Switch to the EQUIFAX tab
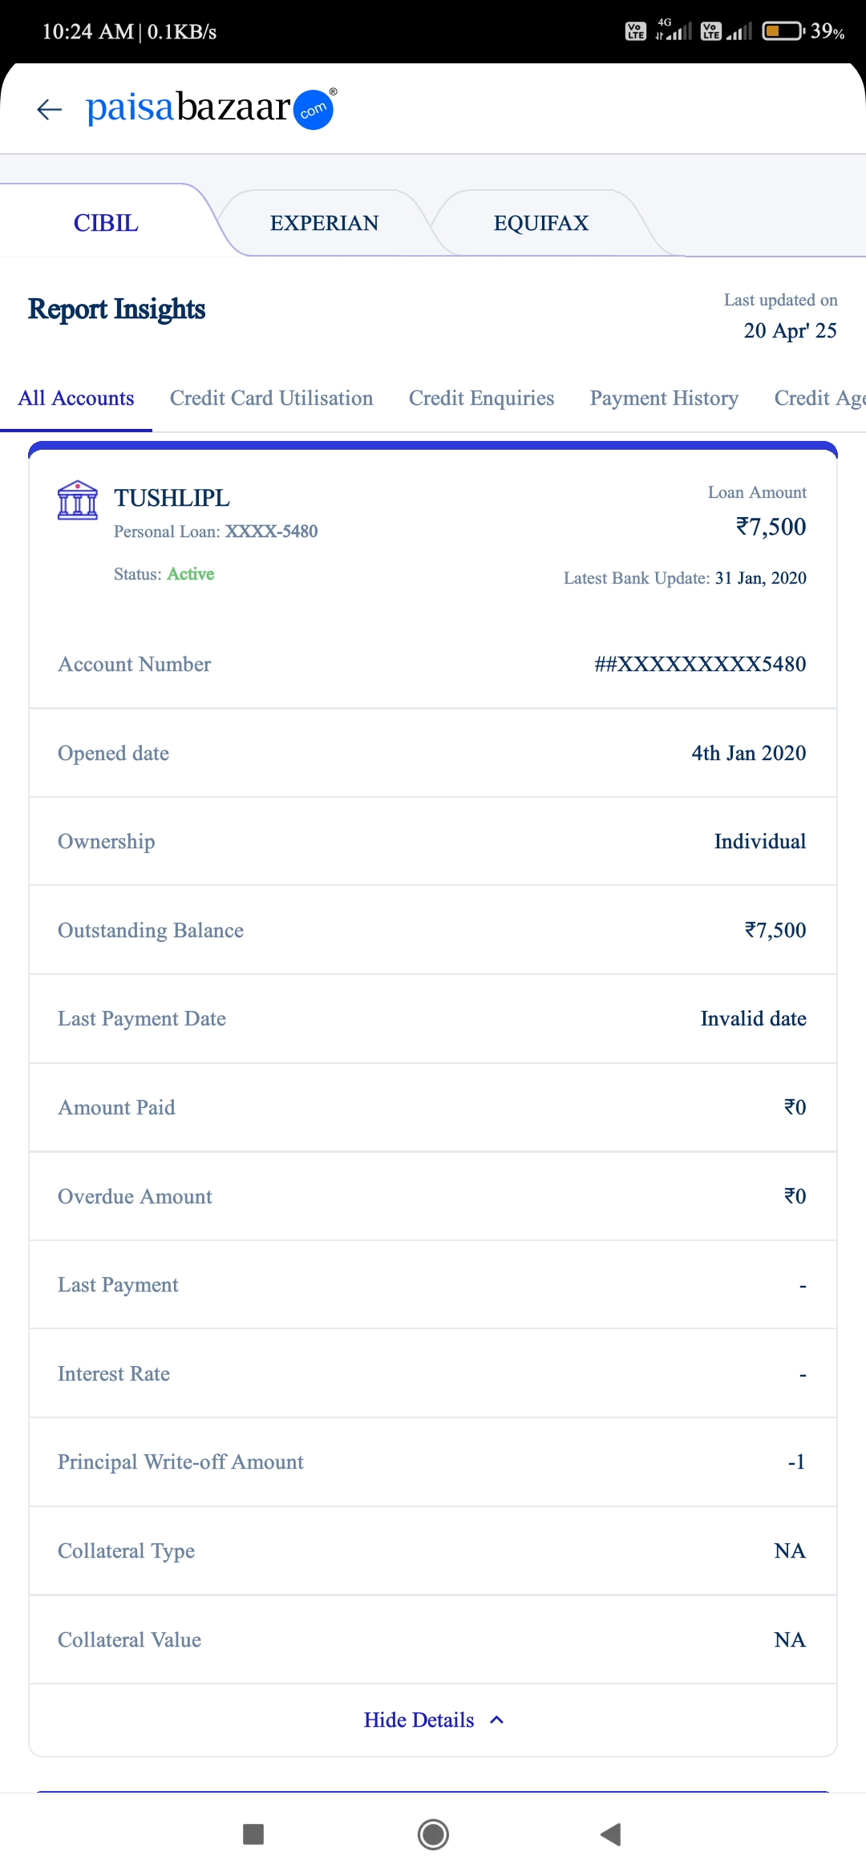The width and height of the screenshot is (866, 1876). (541, 223)
